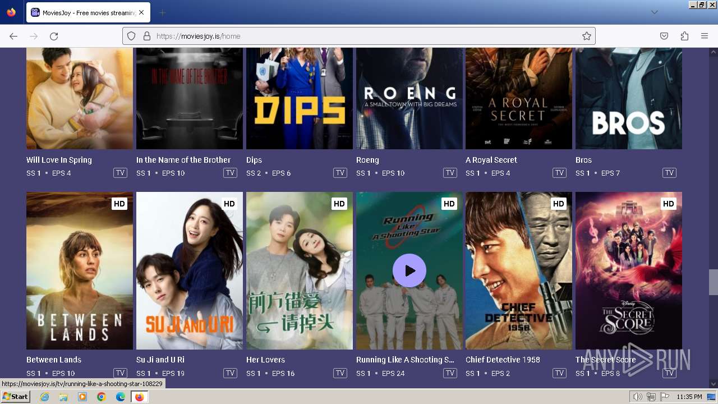
Task: Play Running Like A Shooting Star
Action: click(x=409, y=270)
